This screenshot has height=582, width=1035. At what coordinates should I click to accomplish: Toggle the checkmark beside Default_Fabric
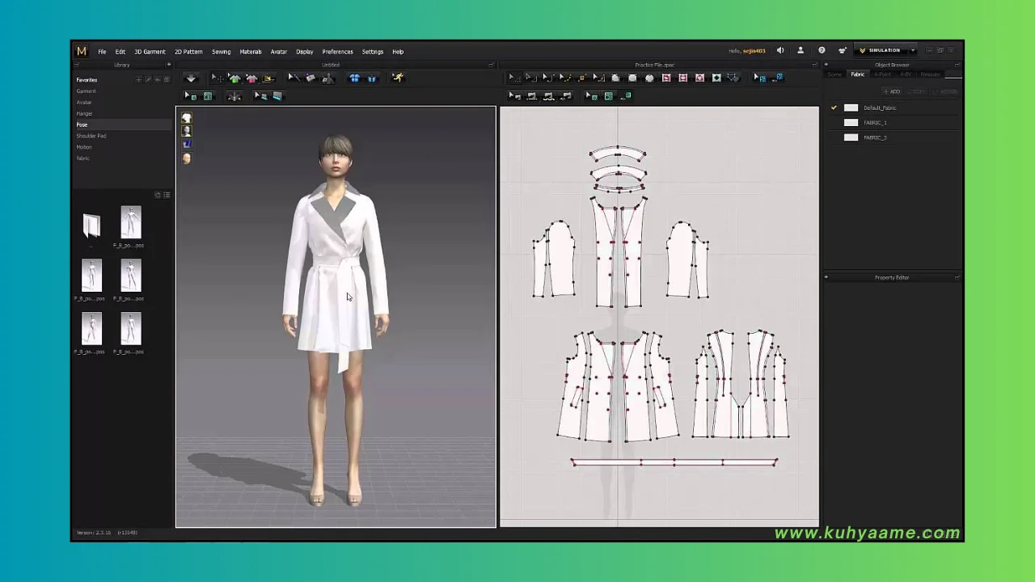[834, 108]
